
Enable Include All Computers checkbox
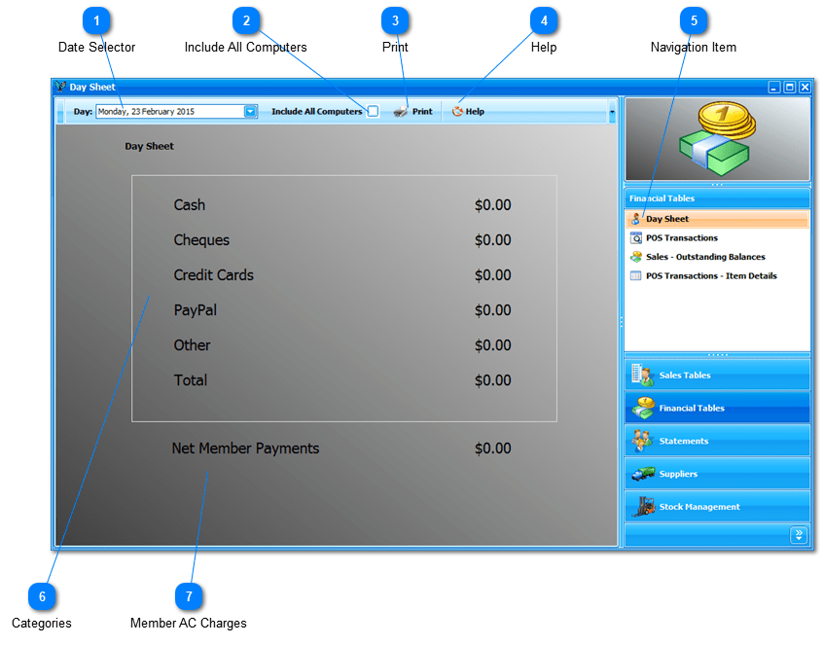click(x=373, y=111)
